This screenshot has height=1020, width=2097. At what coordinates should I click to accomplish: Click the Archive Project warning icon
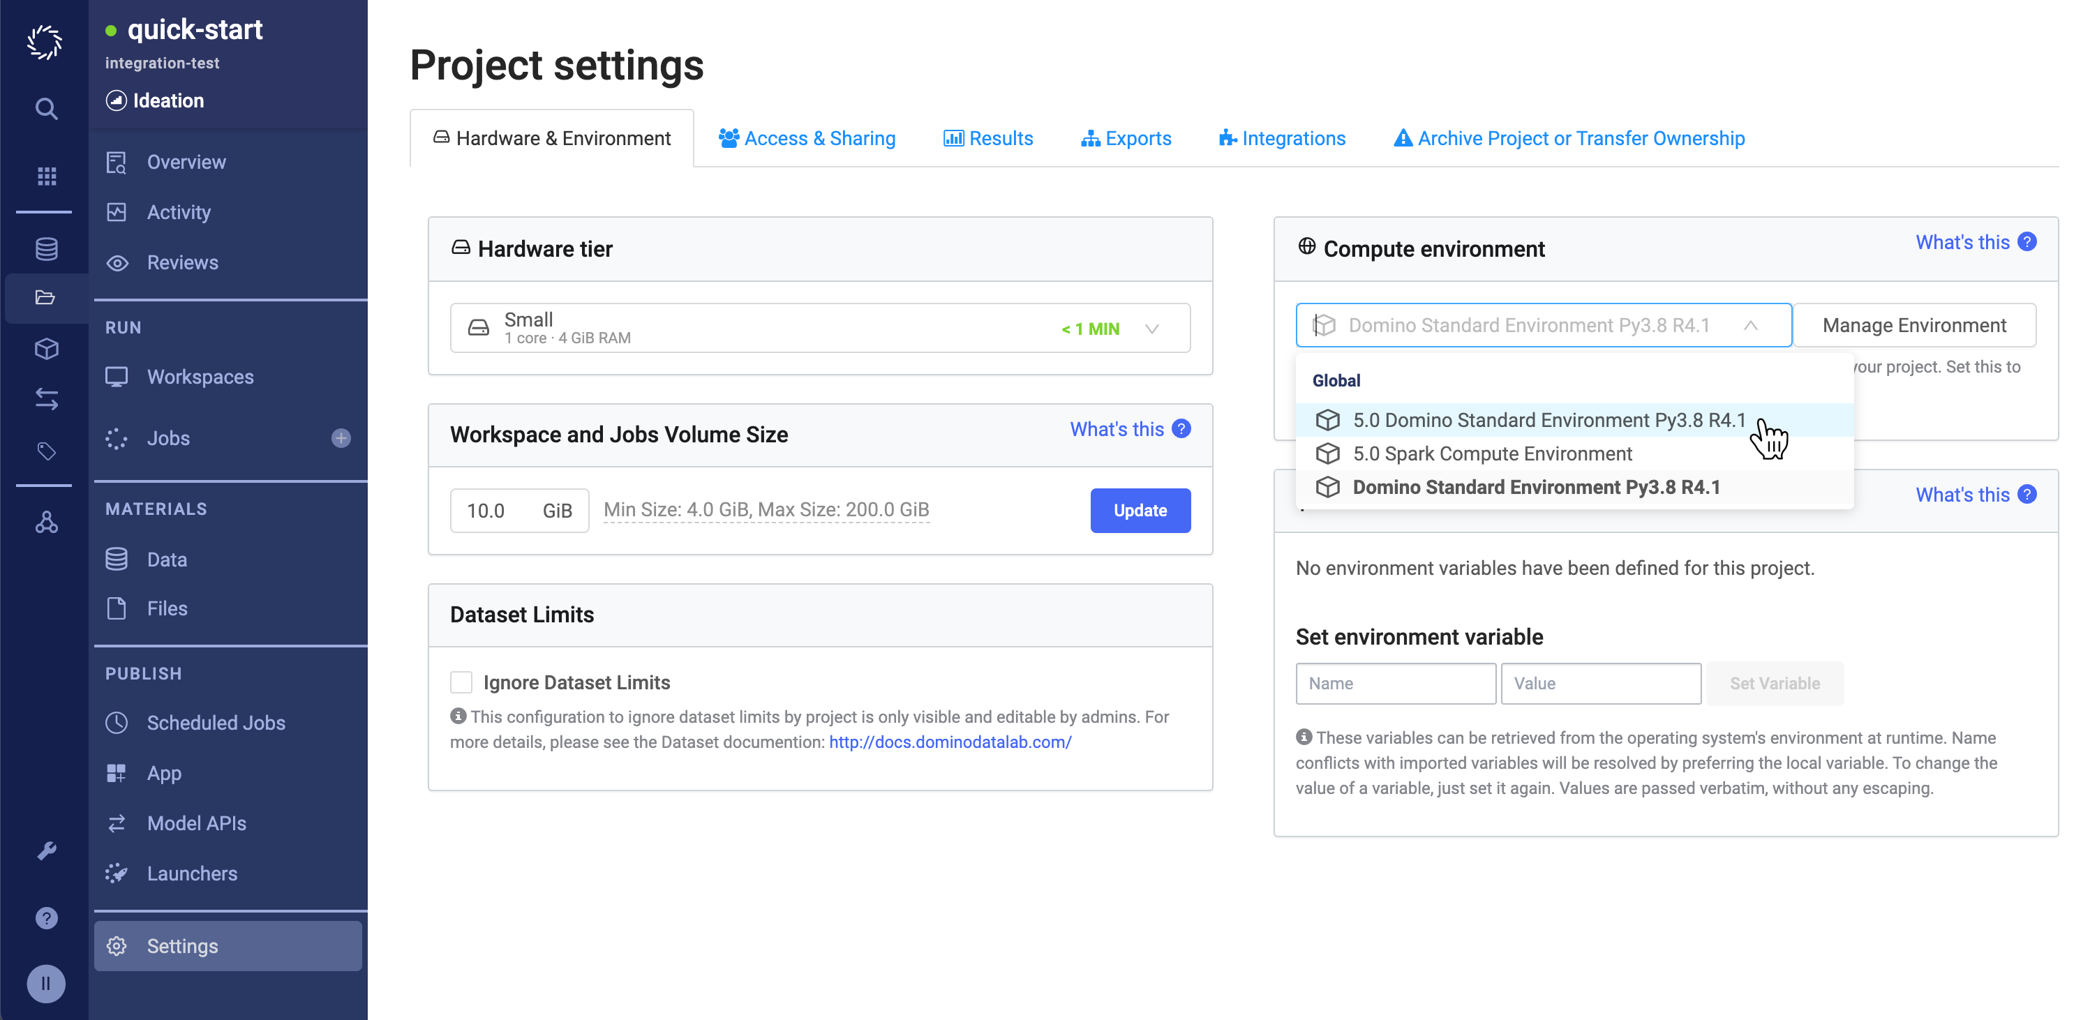tap(1403, 137)
